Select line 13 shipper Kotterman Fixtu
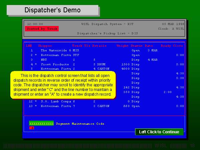Viewport: 200px width, 150px height. [x=56, y=106]
